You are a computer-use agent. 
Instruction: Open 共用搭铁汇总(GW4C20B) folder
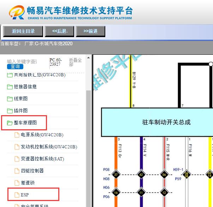pyautogui.click(x=40, y=75)
